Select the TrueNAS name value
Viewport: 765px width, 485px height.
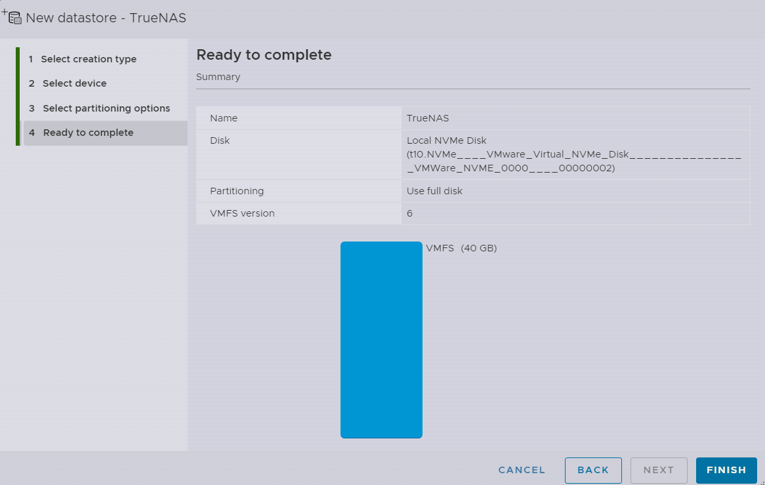428,118
